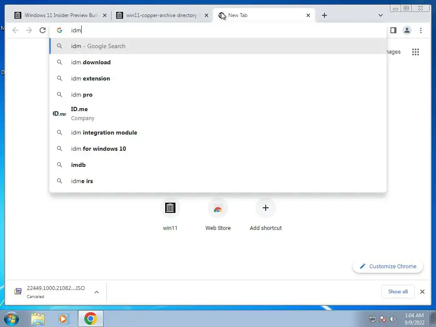Click the Google logo in the address bar
Screen dimensions: 436x327
tap(60, 30)
